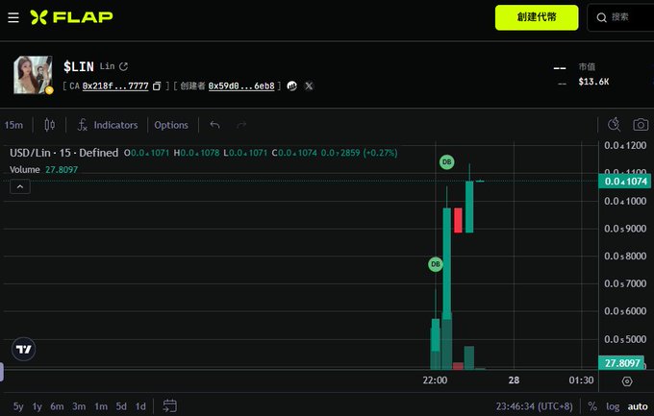Redo the chart action
Image resolution: width=654 pixels, height=416 pixels.
pos(241,125)
